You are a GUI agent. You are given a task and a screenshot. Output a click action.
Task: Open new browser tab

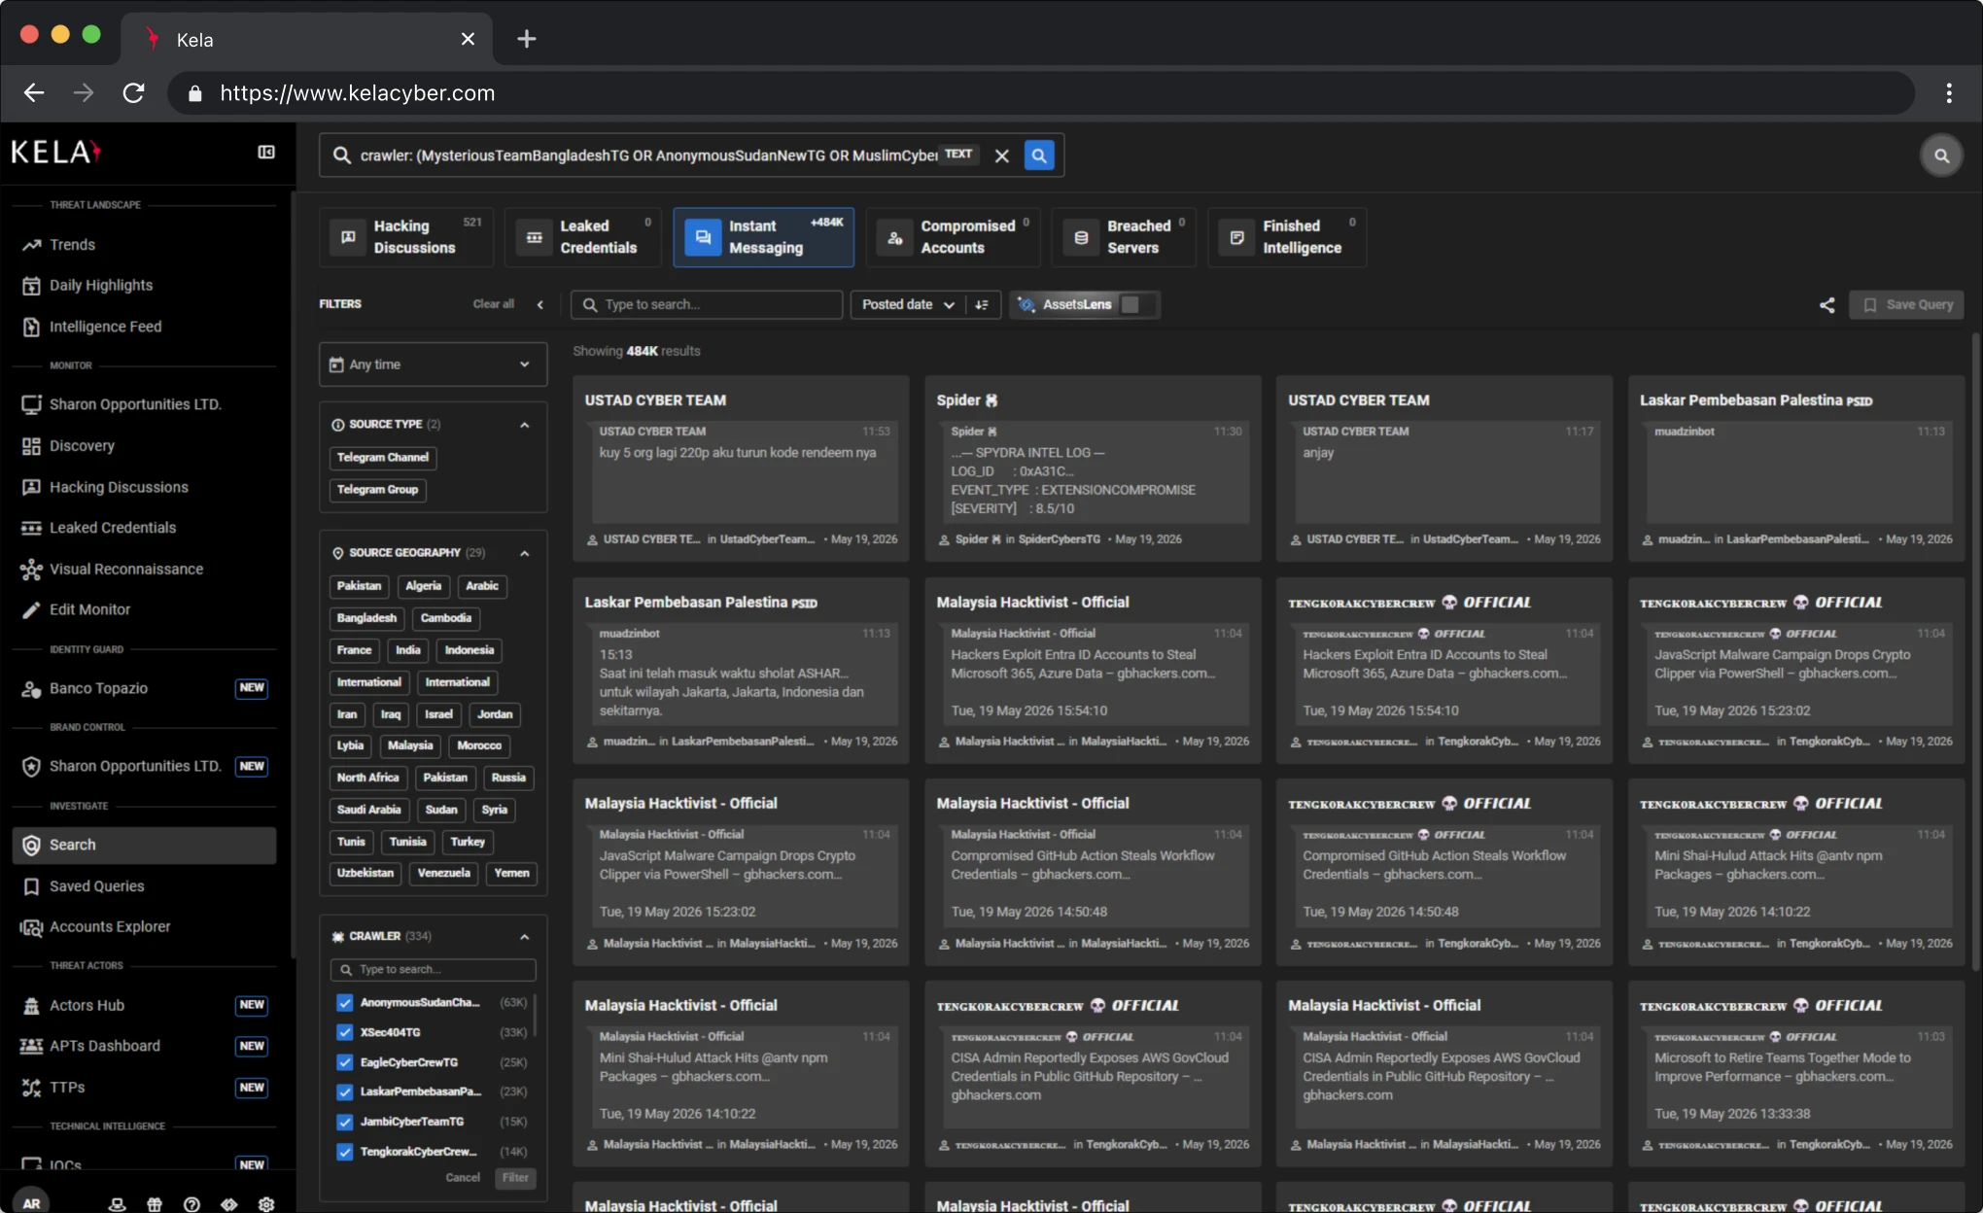pos(526,39)
